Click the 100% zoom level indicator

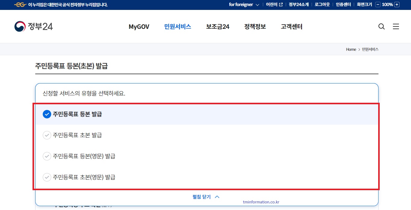(387, 5)
